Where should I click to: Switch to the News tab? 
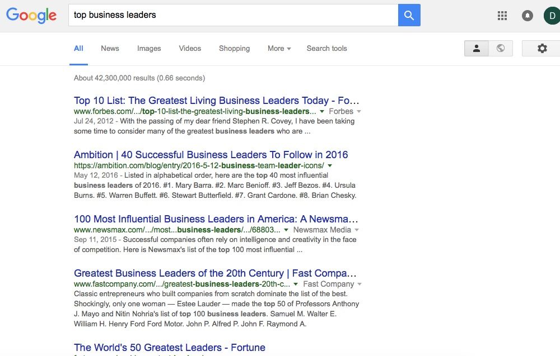pyautogui.click(x=110, y=49)
